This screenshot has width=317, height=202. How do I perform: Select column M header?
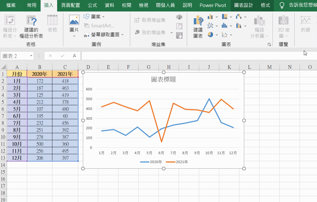(x=269, y=67)
